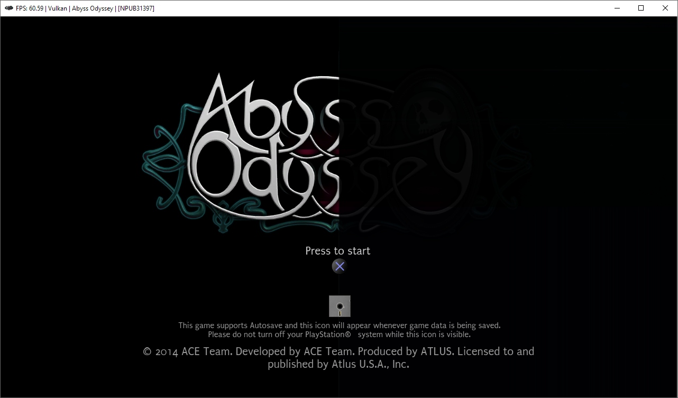Click the empty title bar area
The width and height of the screenshot is (678, 398).
(370, 8)
